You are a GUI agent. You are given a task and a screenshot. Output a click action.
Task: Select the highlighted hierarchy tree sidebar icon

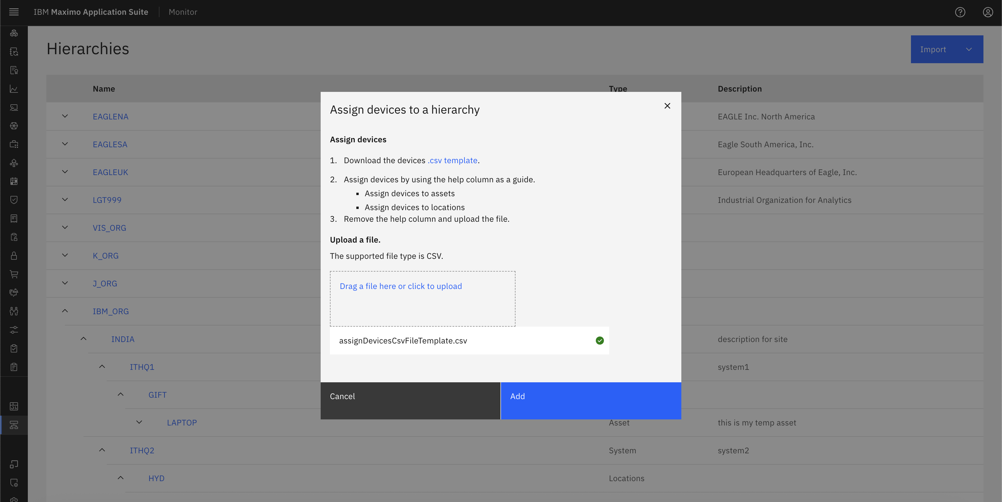(x=14, y=425)
